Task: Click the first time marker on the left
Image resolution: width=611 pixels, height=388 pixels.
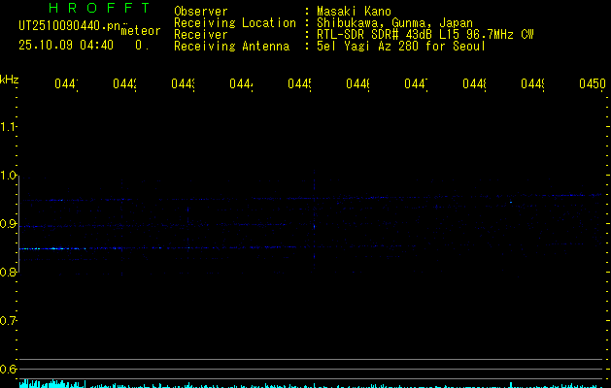Action: [x=65, y=85]
